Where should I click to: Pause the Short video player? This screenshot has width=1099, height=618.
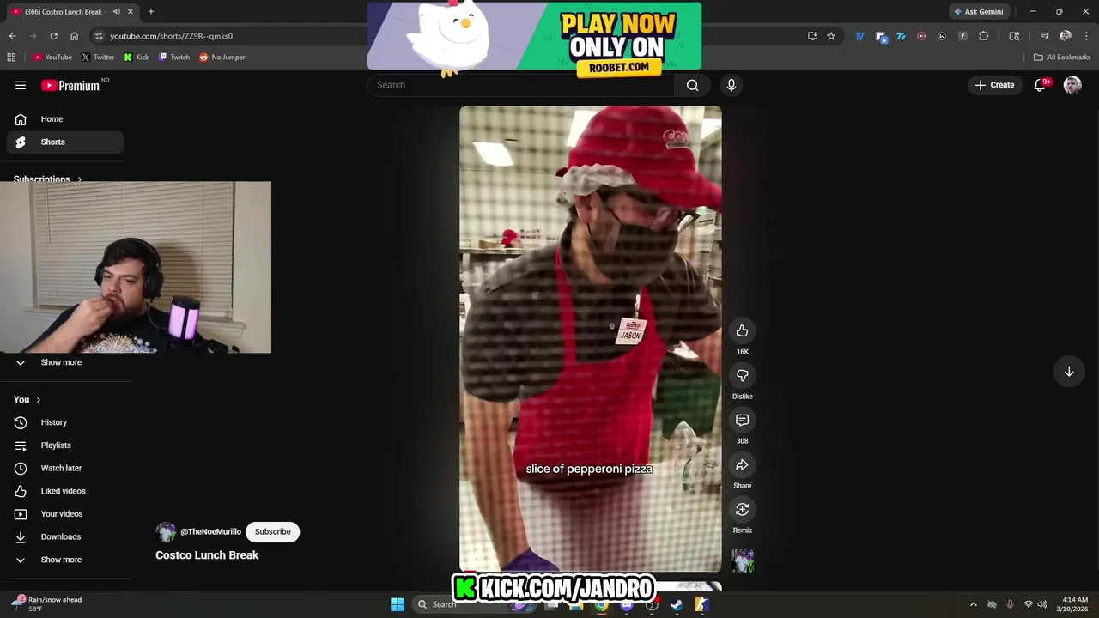[591, 338]
